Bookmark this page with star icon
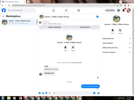This screenshot has width=134, height=100. (121, 5)
